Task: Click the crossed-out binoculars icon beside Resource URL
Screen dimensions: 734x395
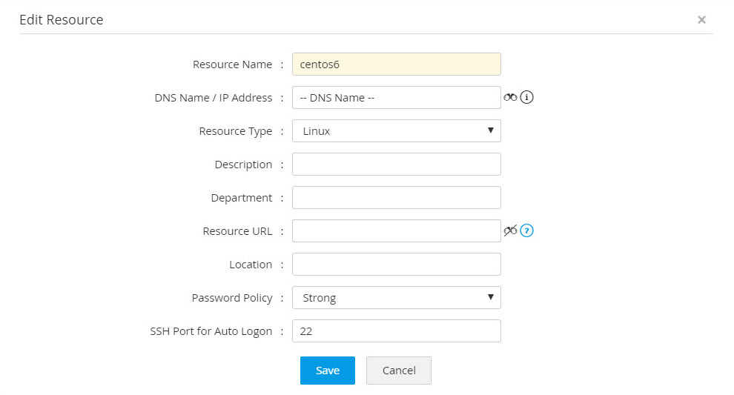Action: pos(510,230)
